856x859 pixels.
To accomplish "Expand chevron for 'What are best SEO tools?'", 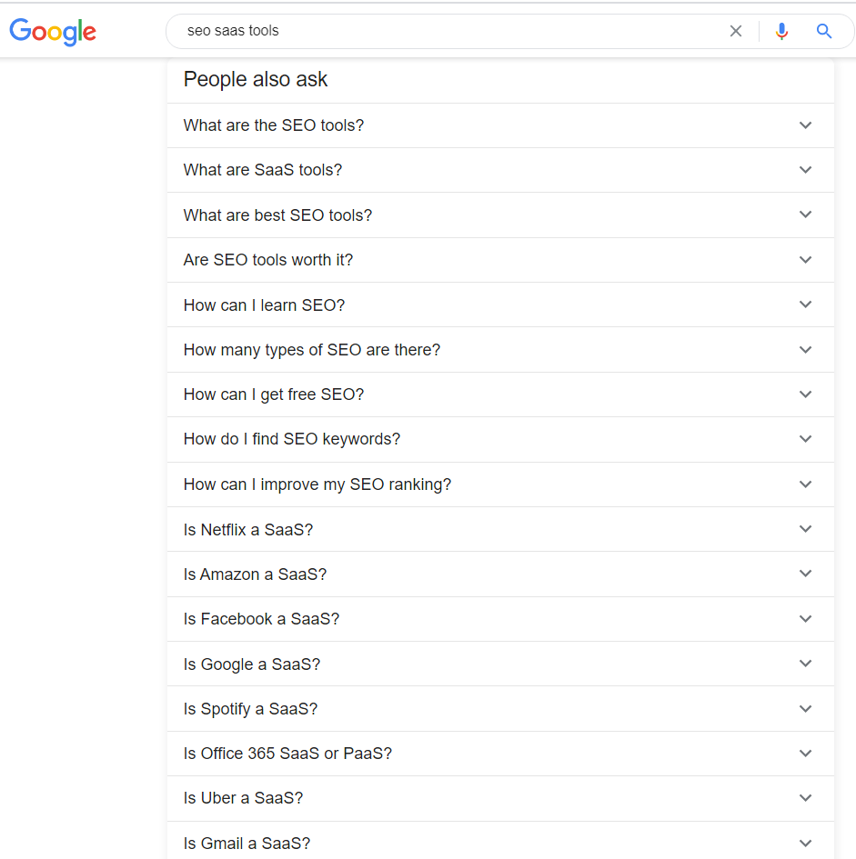I will [x=806, y=215].
